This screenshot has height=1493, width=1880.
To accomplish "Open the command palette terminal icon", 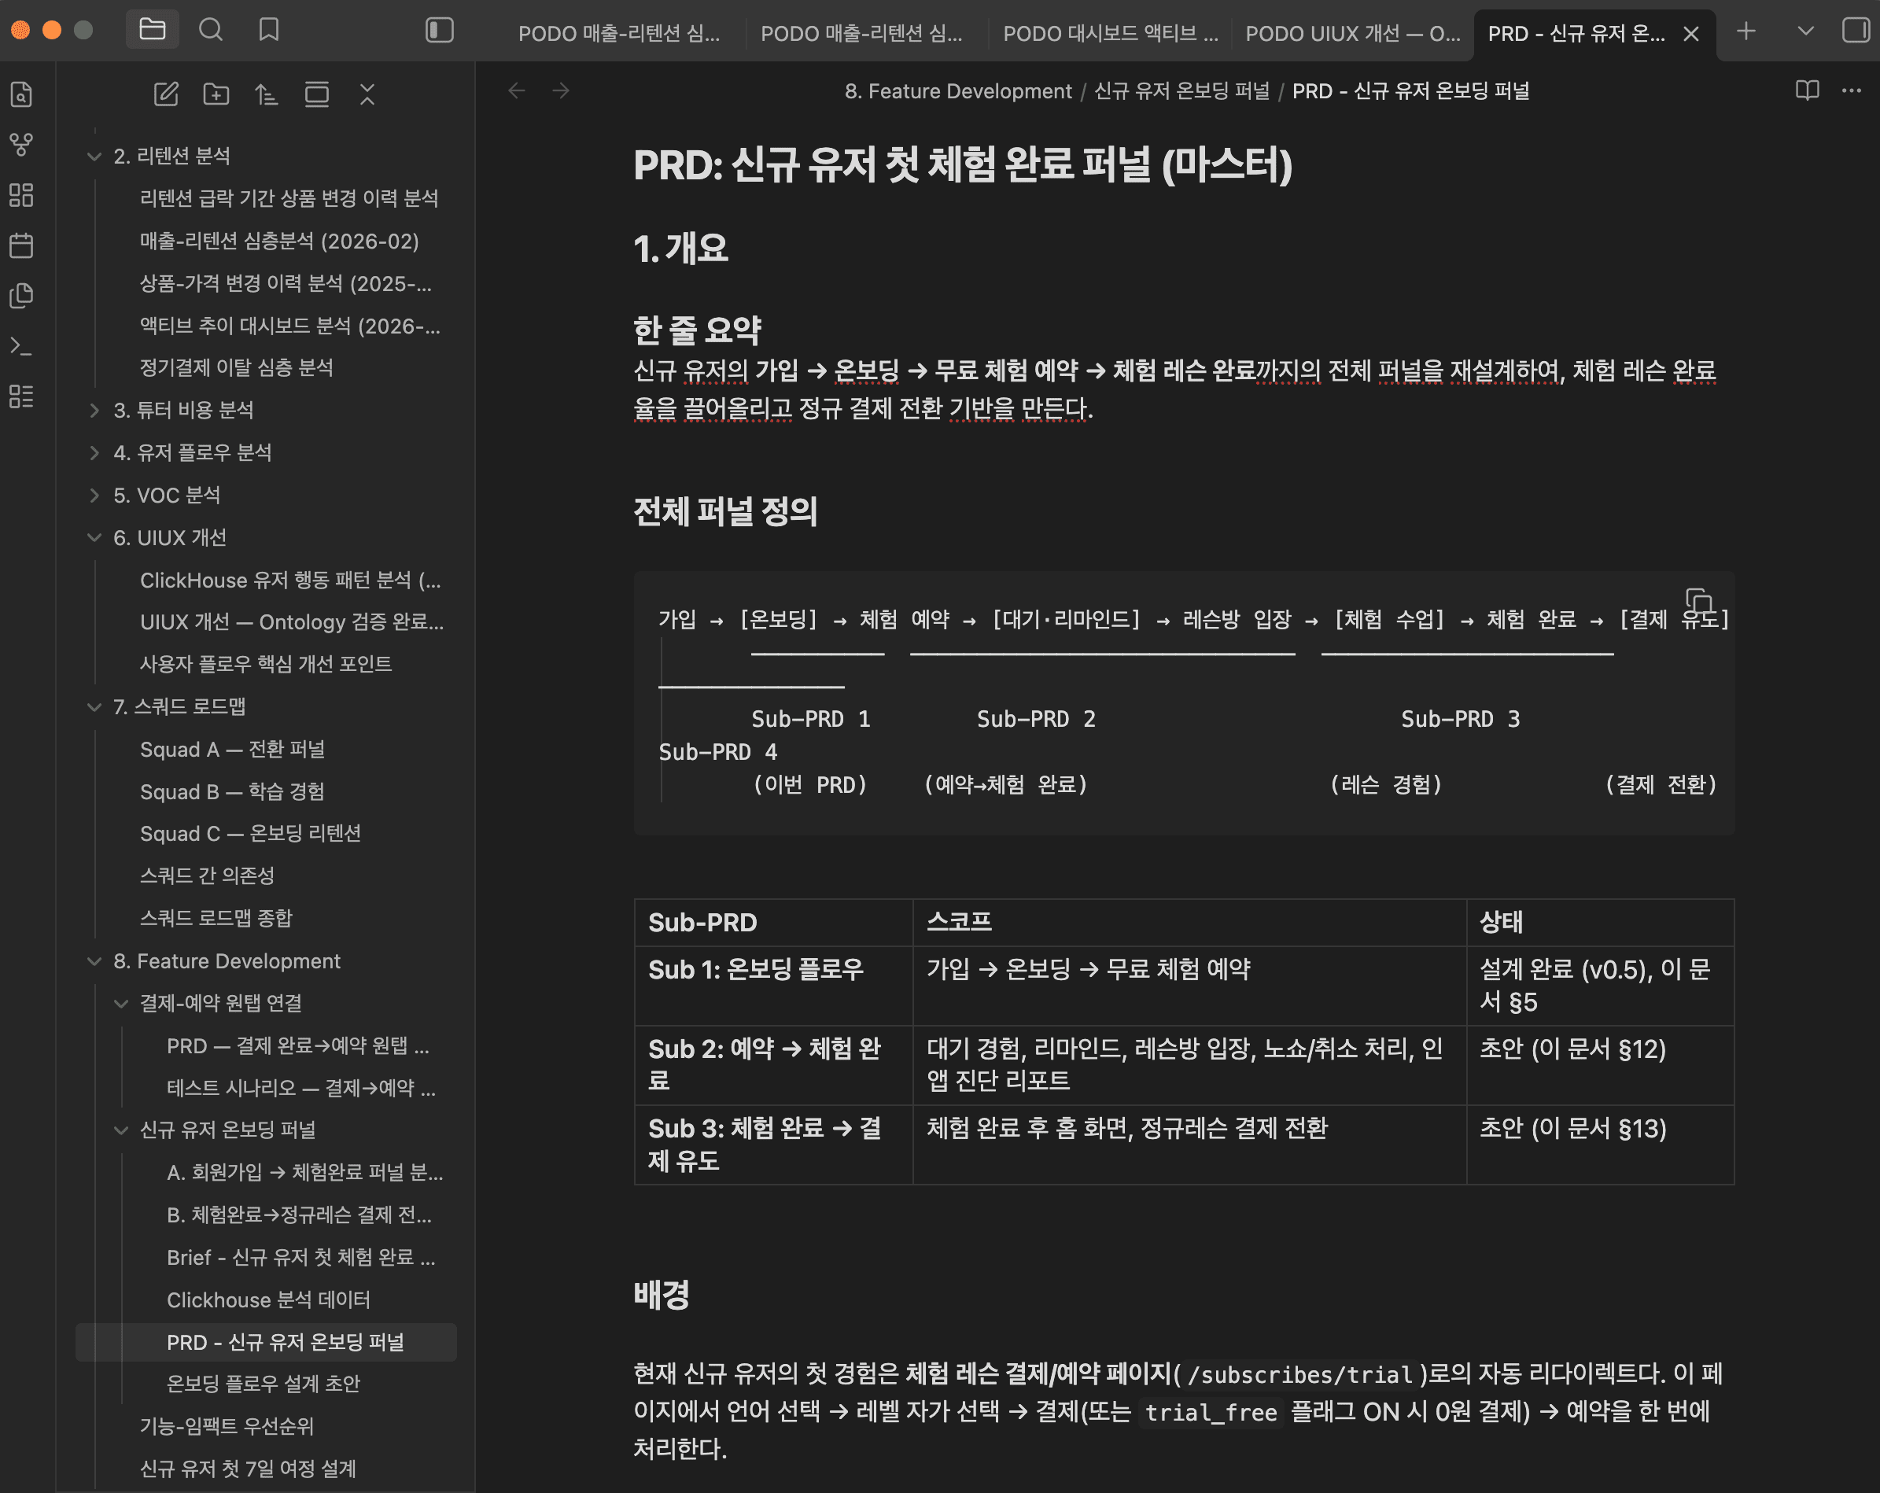I will pos(21,346).
